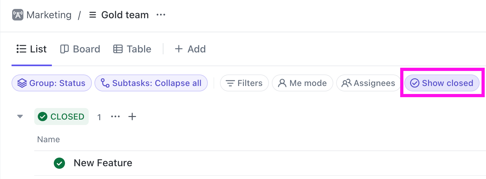Click the list icon beside Gold team

pyautogui.click(x=93, y=15)
